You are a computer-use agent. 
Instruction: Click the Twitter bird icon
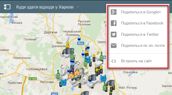pos(114,34)
